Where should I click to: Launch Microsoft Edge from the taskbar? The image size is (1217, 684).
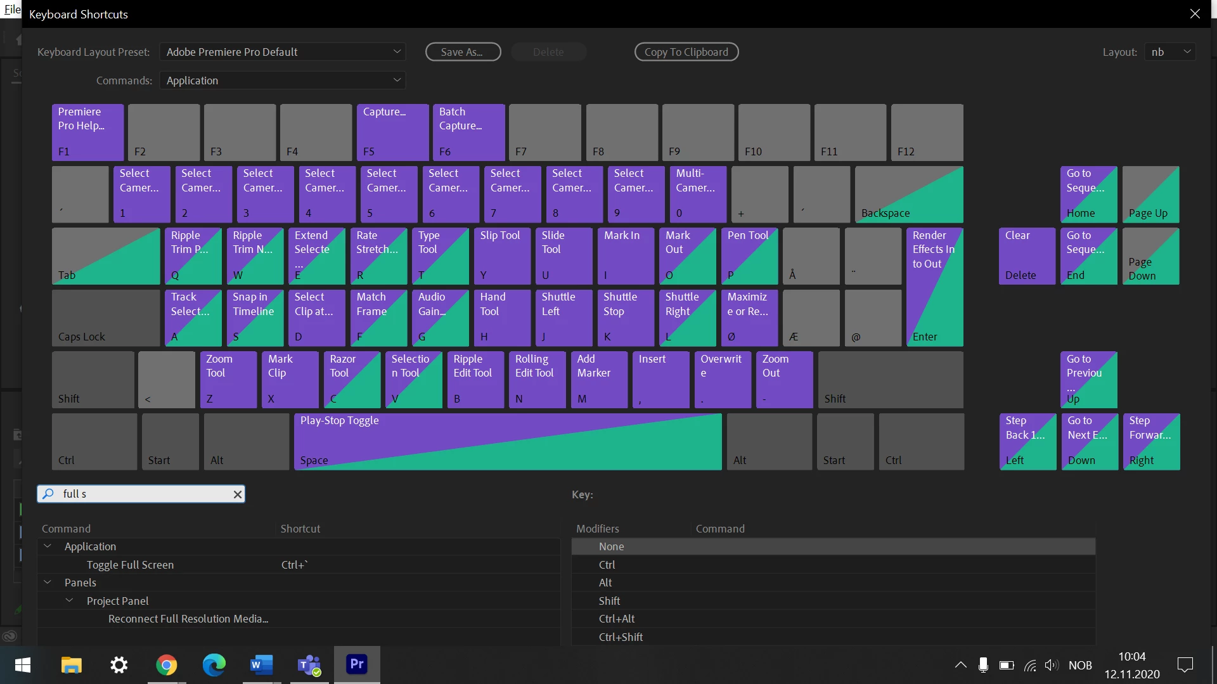pos(214,665)
